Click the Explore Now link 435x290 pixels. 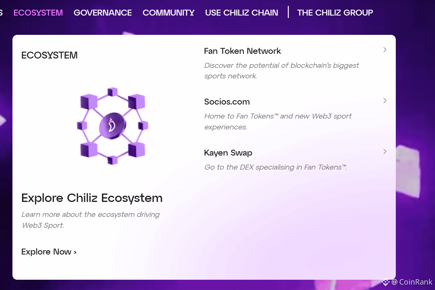click(49, 252)
